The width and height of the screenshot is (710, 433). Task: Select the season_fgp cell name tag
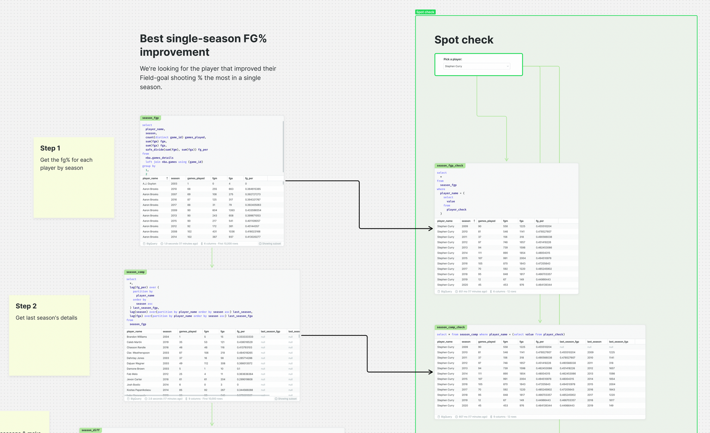151,118
